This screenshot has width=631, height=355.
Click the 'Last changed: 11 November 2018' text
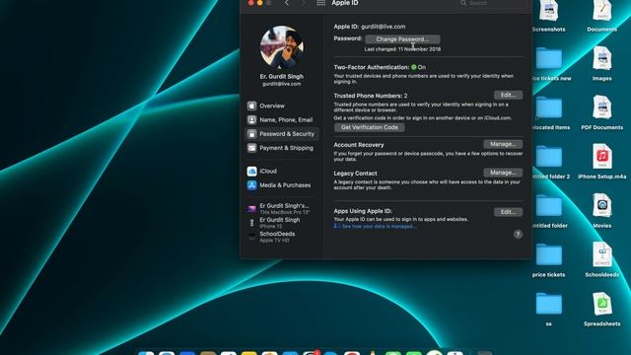click(402, 49)
